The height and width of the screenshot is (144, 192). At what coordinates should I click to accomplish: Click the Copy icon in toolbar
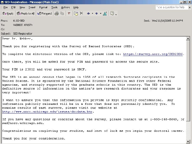tap(62, 14)
